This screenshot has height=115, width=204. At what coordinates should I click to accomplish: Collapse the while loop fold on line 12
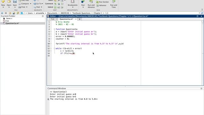point(55,49)
